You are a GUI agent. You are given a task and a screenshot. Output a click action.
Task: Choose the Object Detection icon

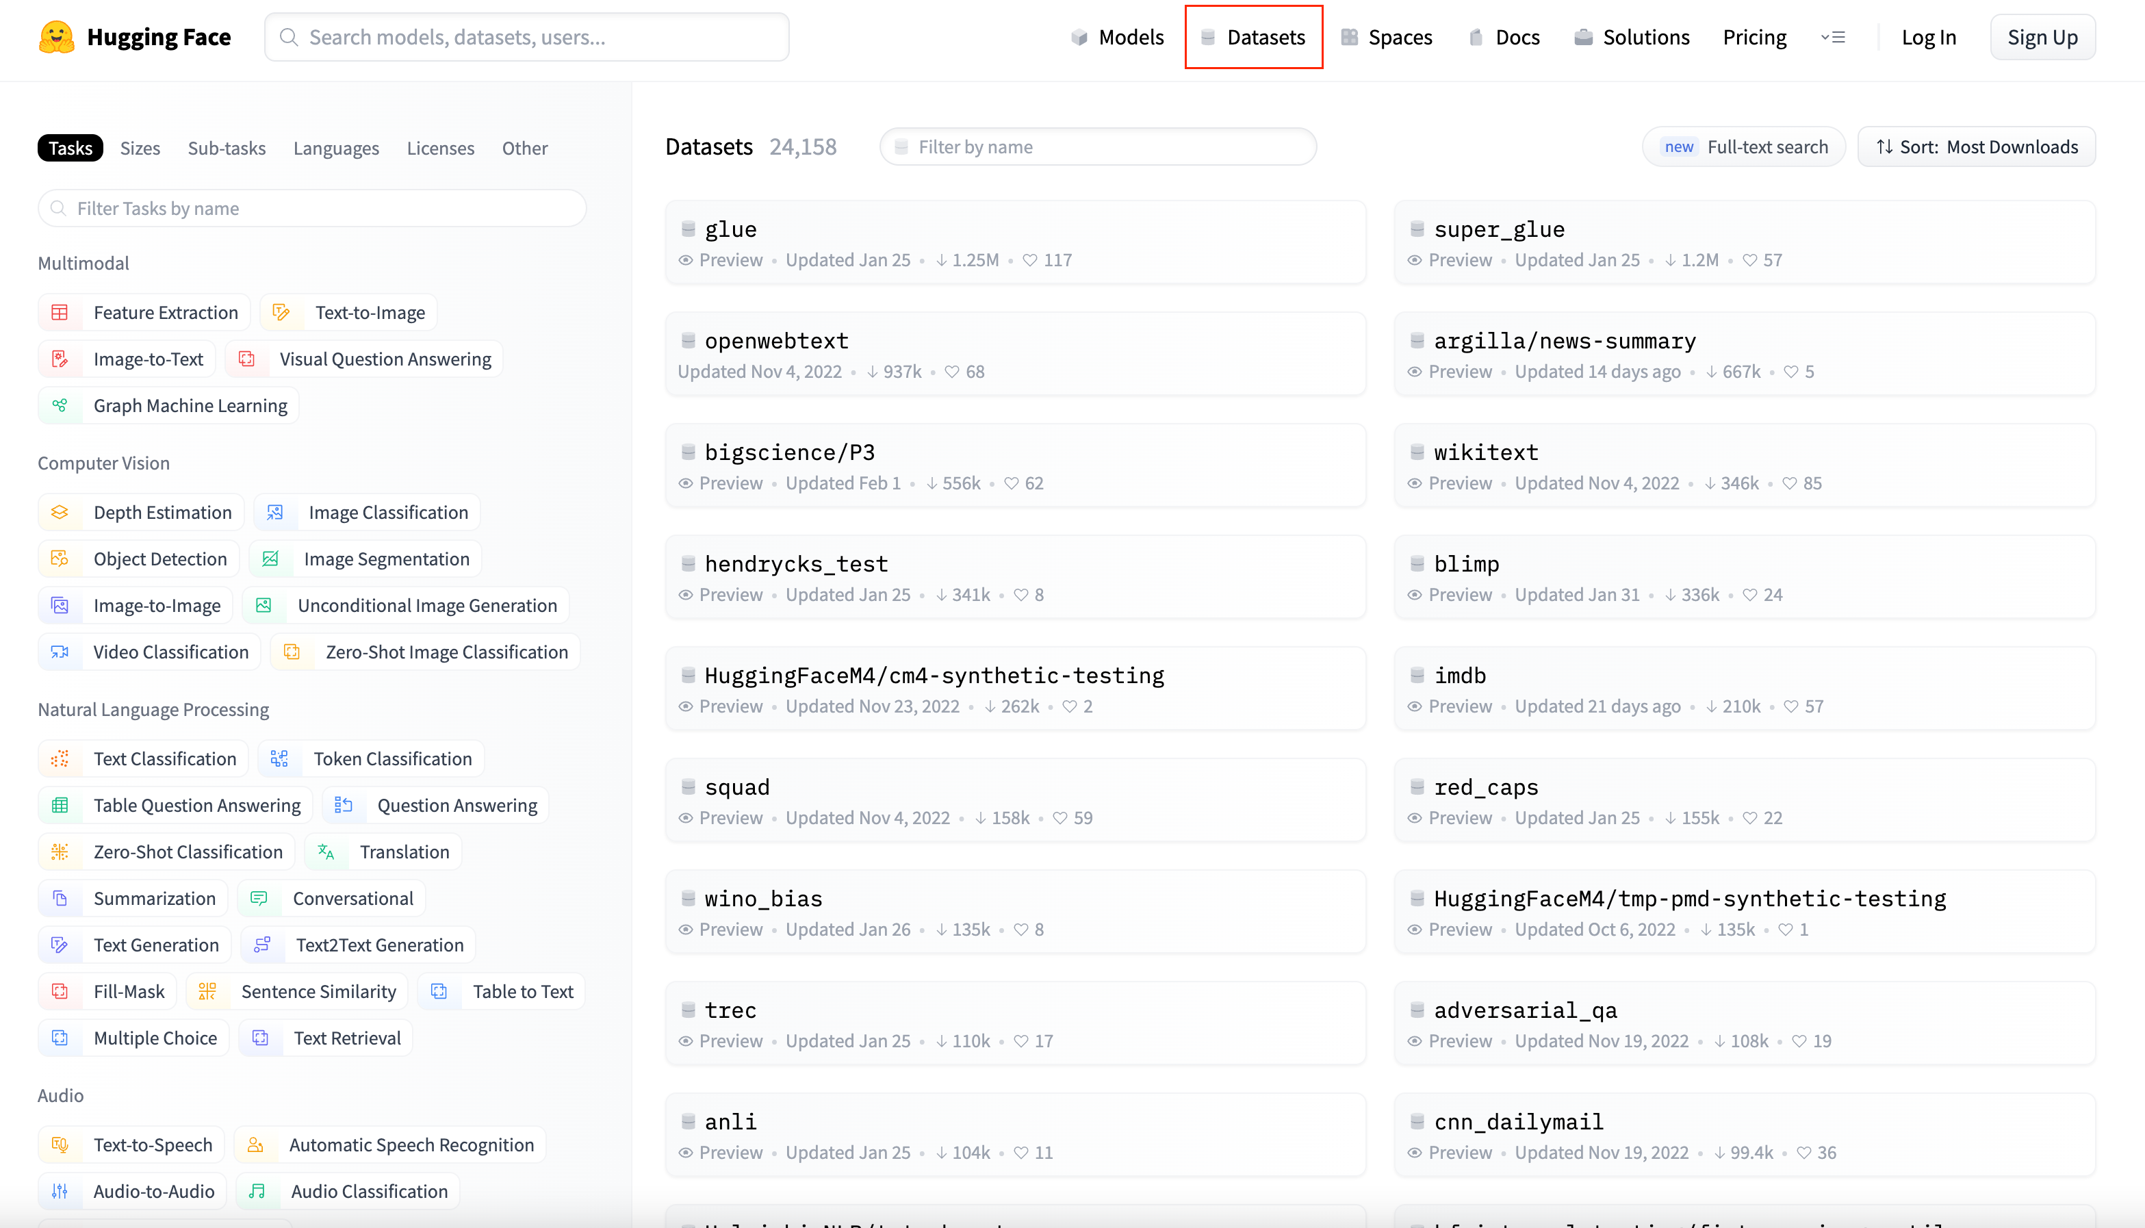tap(60, 559)
